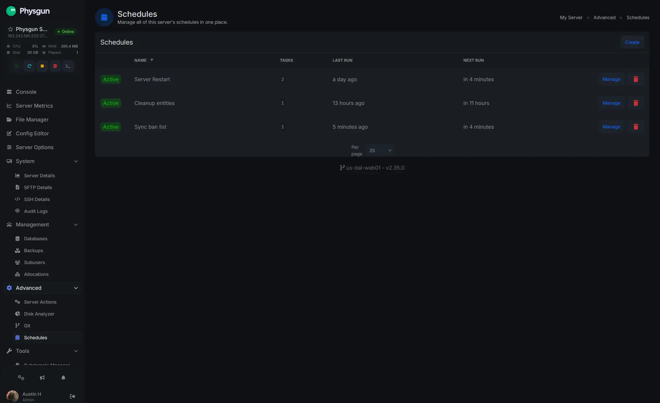660x403 pixels.
Task: Click '13 hours ago' last run cell
Action: tap(348, 103)
